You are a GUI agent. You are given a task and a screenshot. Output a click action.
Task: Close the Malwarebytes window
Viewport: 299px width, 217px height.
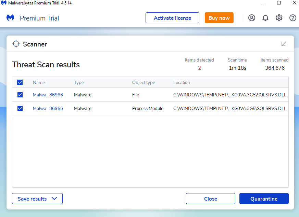pyautogui.click(x=294, y=3)
